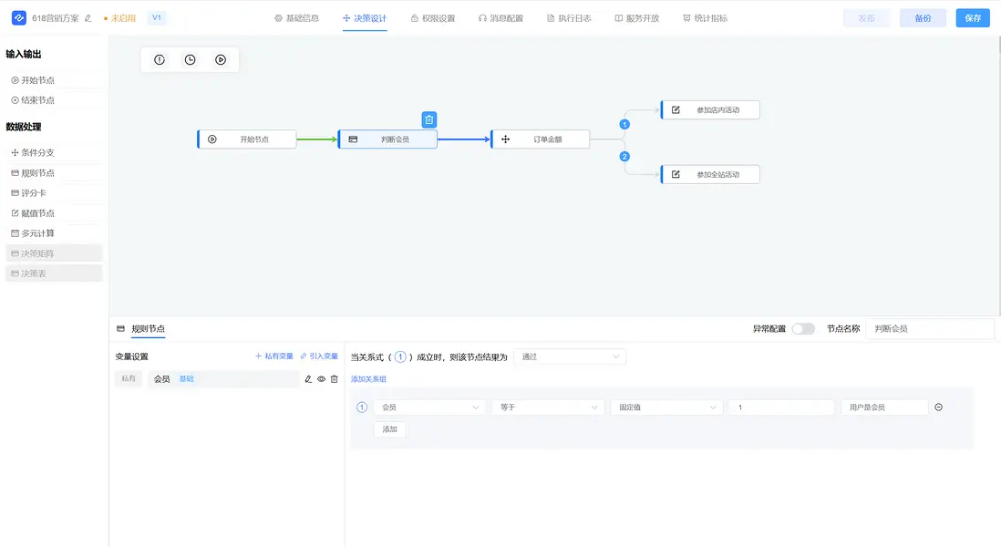The height and width of the screenshot is (547, 1001).
Task: Edit the 会员 variable with pencil icon
Action: point(308,379)
